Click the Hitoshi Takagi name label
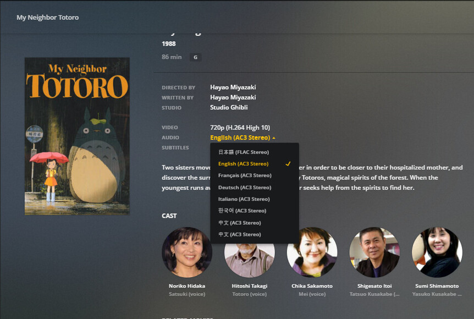 point(250,286)
